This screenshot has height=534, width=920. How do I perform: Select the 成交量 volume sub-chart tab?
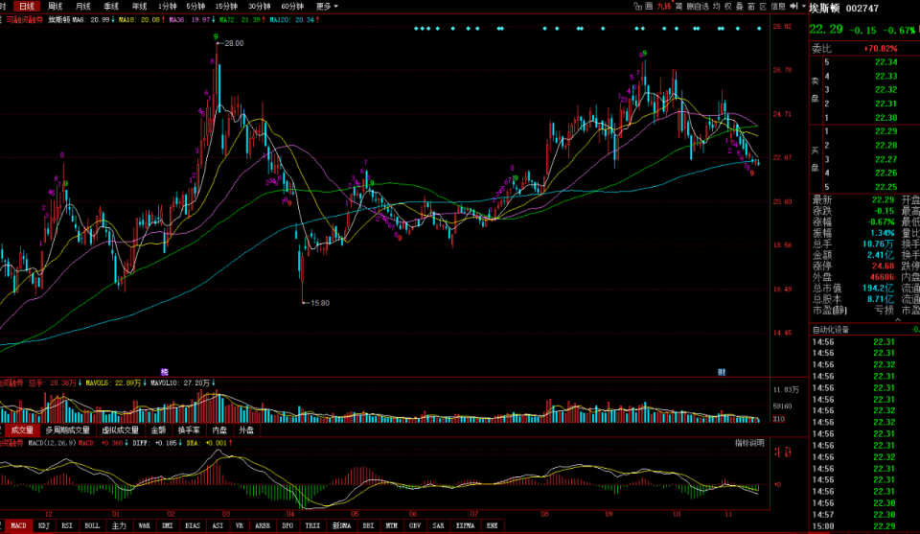[22, 430]
